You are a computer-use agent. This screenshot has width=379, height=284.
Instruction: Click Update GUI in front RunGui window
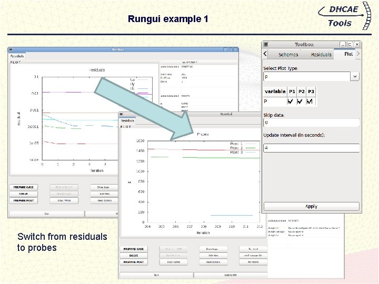(231, 275)
